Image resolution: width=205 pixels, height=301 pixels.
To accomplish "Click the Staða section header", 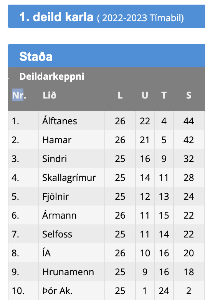I will [x=36, y=57].
